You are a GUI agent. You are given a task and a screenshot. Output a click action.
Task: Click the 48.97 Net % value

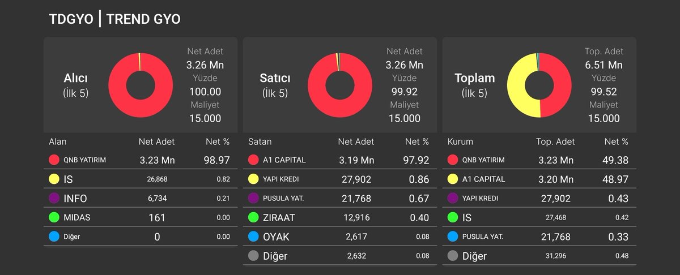(x=615, y=179)
